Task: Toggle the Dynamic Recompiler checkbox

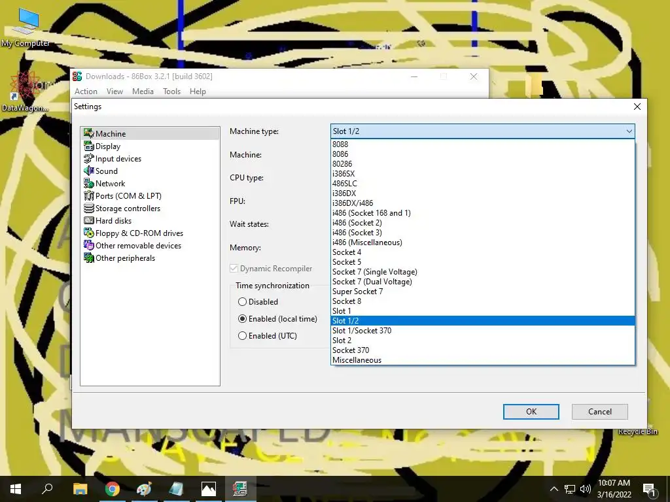Action: point(234,269)
